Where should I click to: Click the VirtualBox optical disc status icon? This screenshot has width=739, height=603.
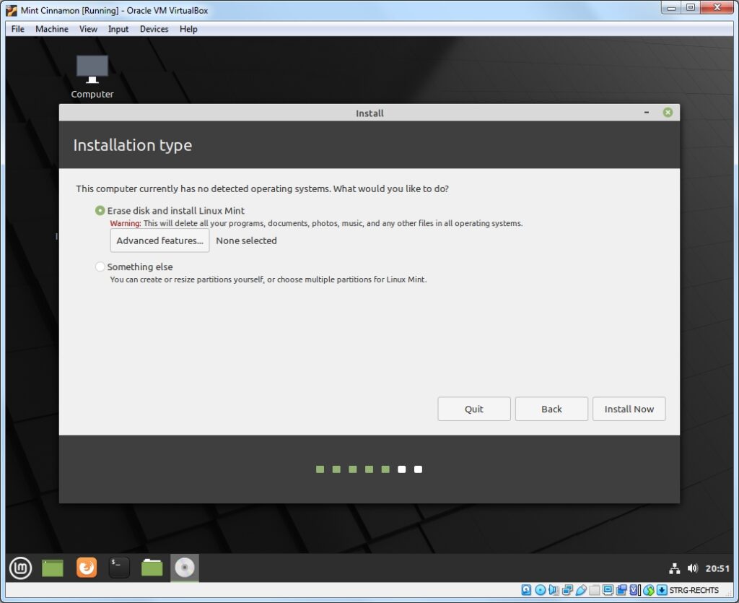540,590
